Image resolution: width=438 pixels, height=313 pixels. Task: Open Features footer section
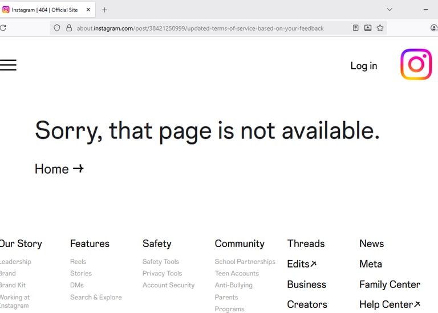pyautogui.click(x=90, y=244)
